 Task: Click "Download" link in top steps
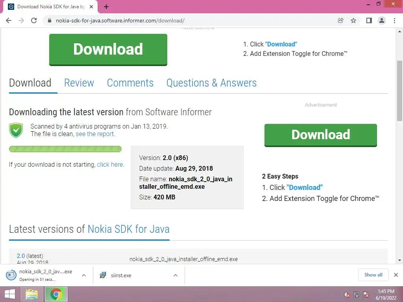[281, 44]
